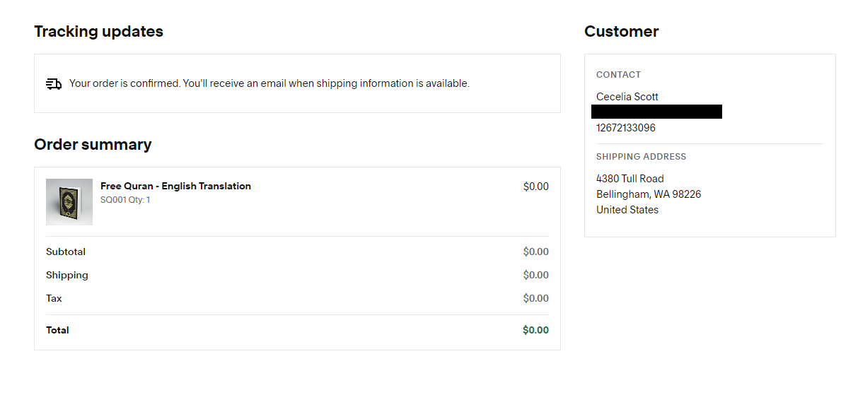Viewport: 841px width, 402px height.
Task: Click the Shipping cost amount
Action: point(535,275)
